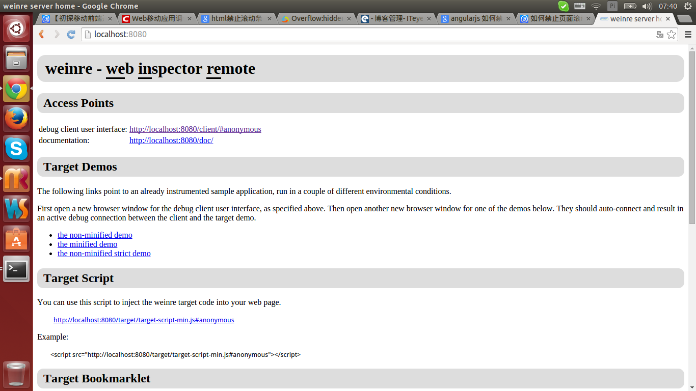Image resolution: width=696 pixels, height=391 pixels.
Task: Open the target-script-min.js#anonymous link
Action: pos(144,320)
